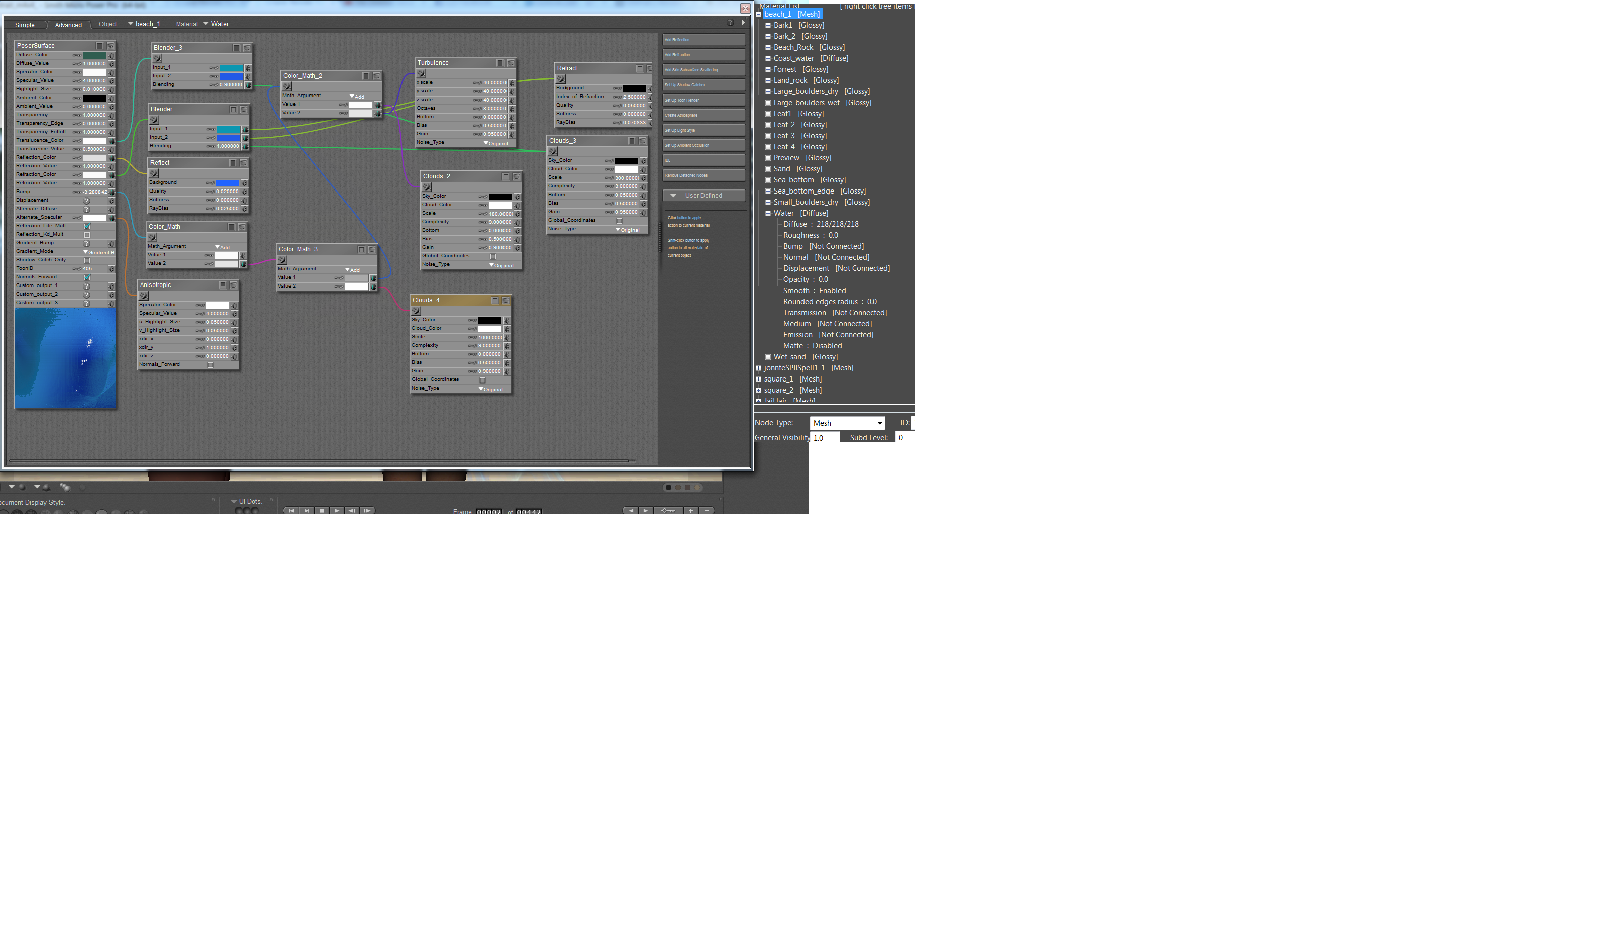
Task: Switch to the Simple tab
Action: tap(24, 25)
